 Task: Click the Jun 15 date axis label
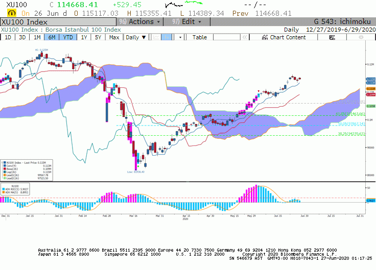coord(278,216)
